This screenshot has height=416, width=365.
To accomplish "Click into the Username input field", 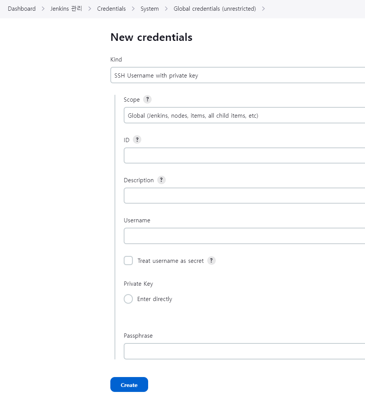I will tap(244, 236).
